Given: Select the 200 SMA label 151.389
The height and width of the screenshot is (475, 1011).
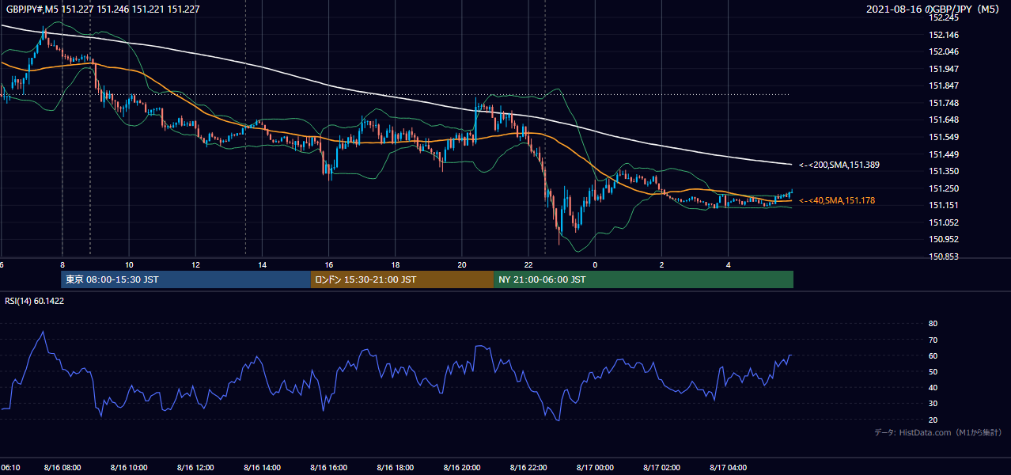Looking at the screenshot, I should tap(839, 165).
